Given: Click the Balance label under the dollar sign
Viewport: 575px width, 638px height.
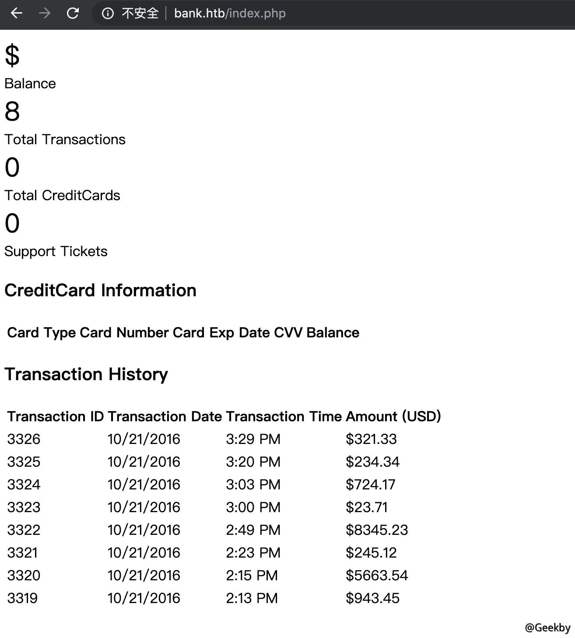Looking at the screenshot, I should coord(30,83).
